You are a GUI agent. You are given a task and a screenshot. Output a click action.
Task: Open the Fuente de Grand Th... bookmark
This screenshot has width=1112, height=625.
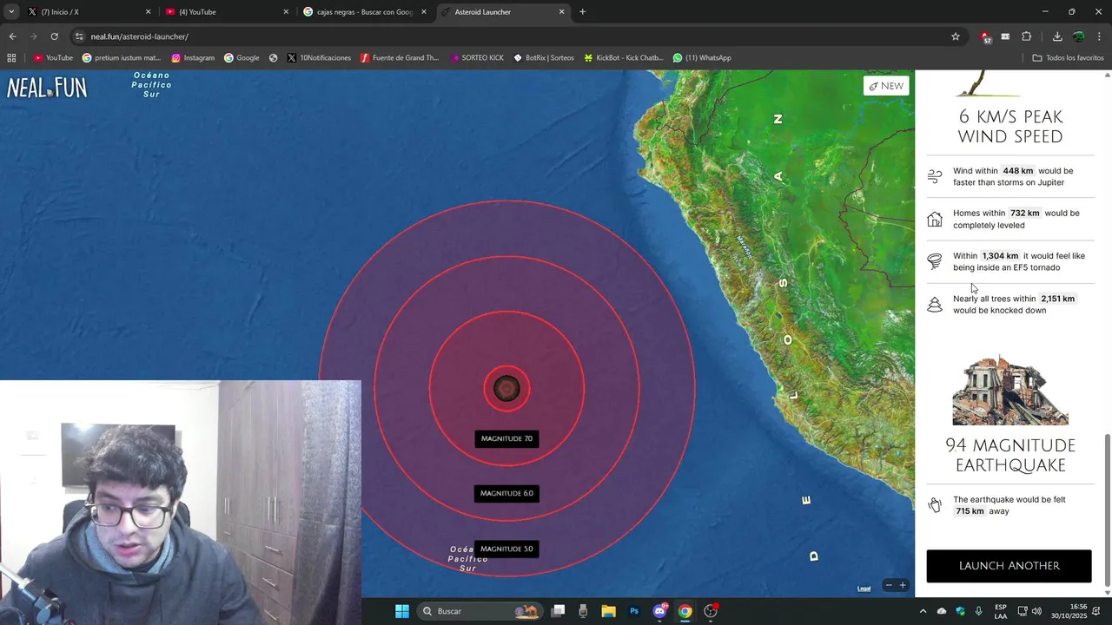[400, 58]
